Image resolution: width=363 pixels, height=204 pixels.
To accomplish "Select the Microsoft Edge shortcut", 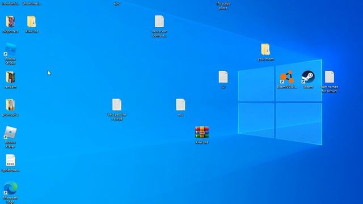I will (x=10, y=188).
